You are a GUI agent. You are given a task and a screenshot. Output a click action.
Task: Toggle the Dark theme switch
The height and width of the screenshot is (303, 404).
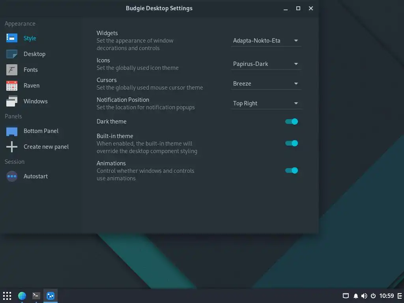click(x=292, y=122)
